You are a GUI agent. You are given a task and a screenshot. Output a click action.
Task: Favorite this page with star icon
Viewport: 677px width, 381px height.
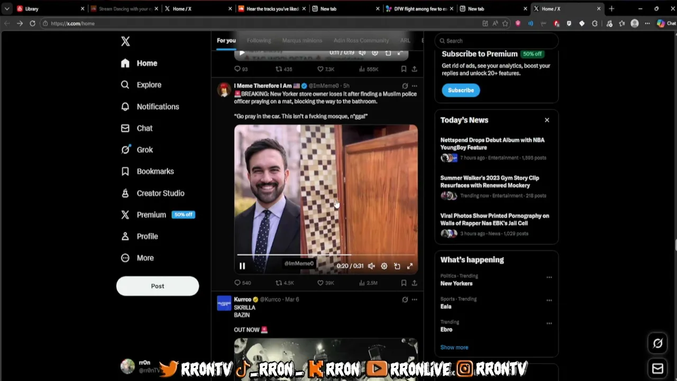coord(505,23)
